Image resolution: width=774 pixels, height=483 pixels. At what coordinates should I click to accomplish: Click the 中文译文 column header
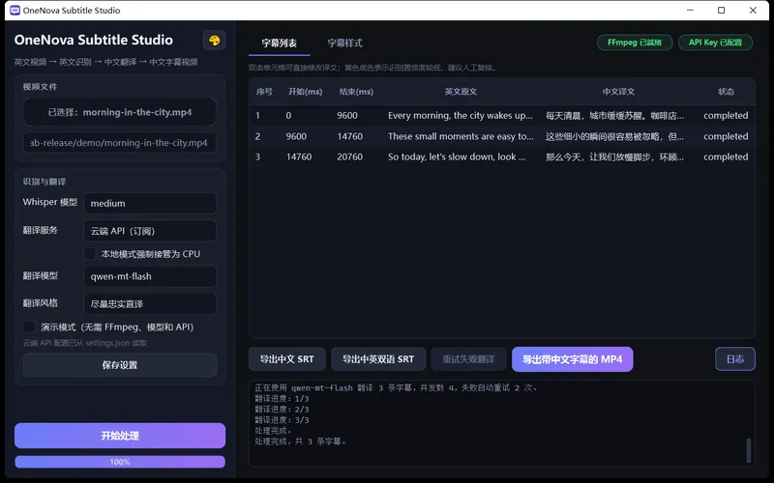click(618, 92)
